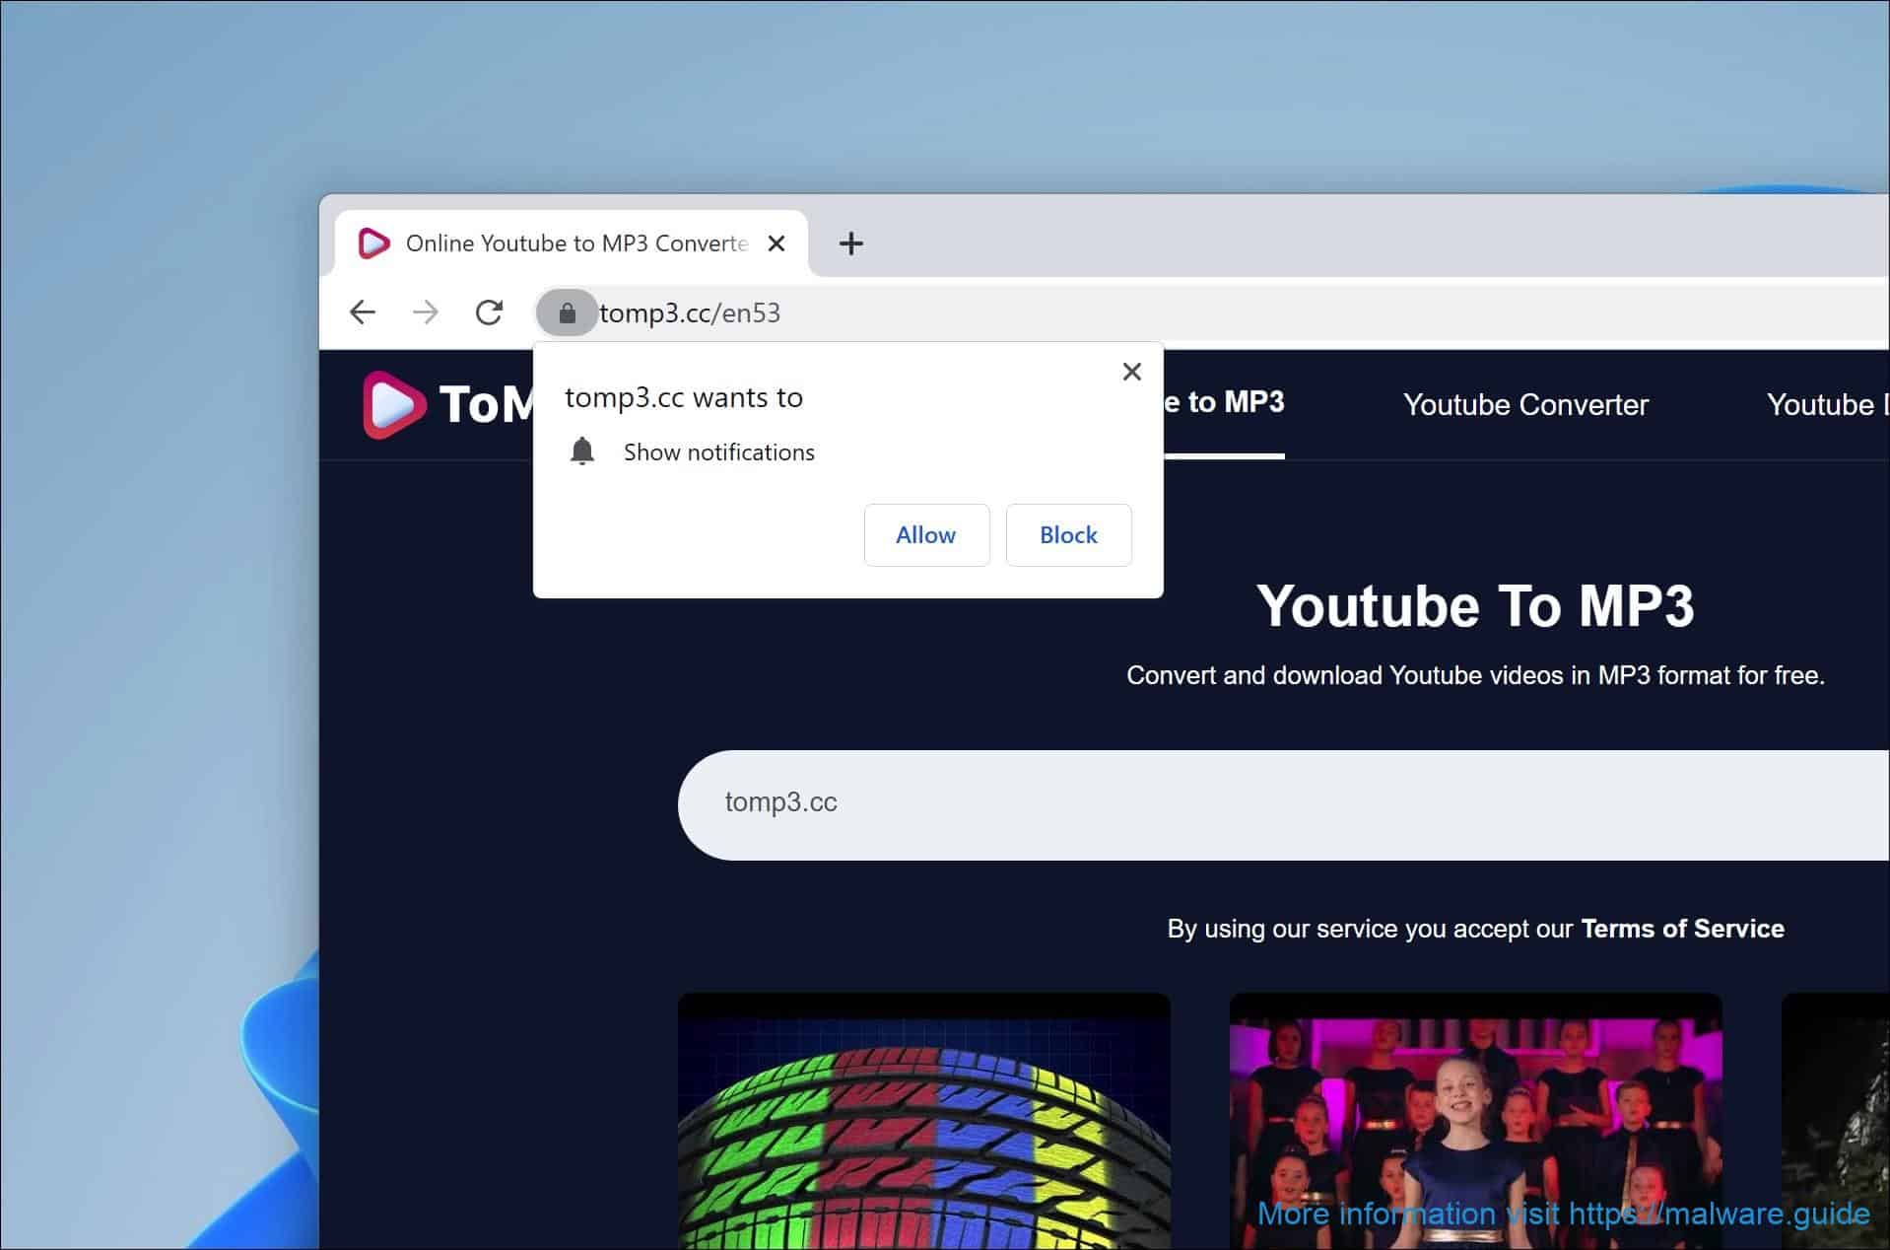
Task: Click the ToMP3 logo icon
Action: tap(393, 404)
